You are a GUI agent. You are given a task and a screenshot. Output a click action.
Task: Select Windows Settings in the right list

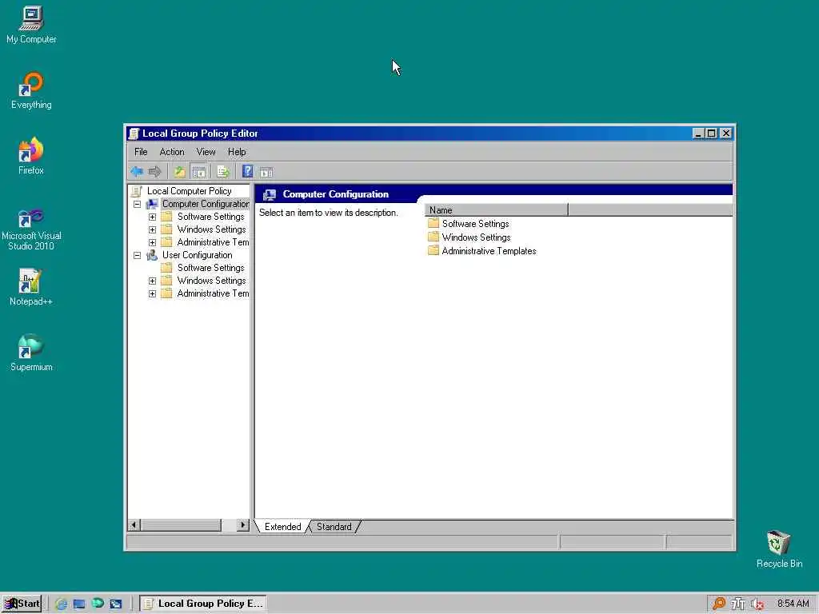pos(476,237)
